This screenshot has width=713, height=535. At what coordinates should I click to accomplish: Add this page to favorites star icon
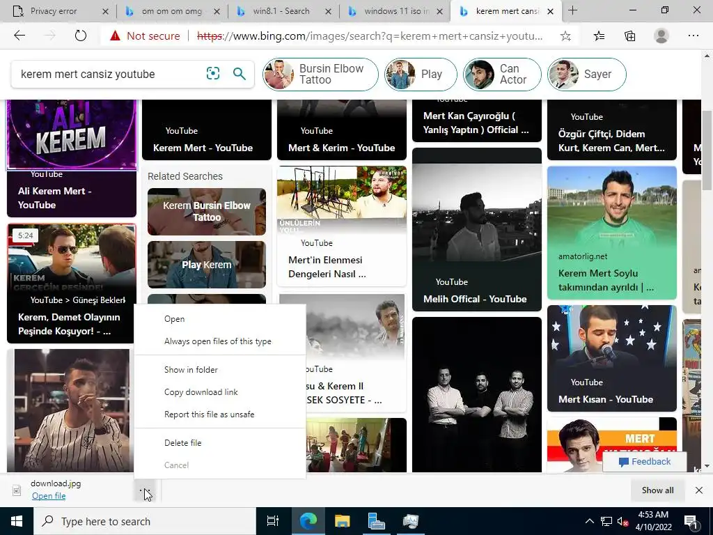(x=565, y=36)
